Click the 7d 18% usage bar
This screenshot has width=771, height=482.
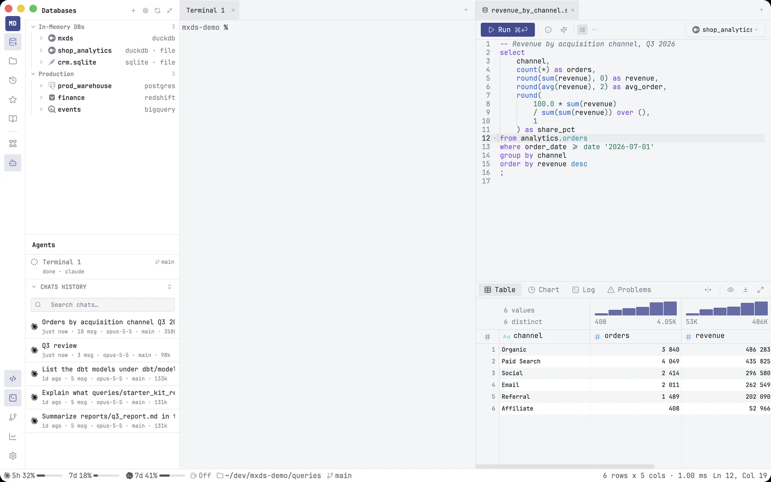94,476
